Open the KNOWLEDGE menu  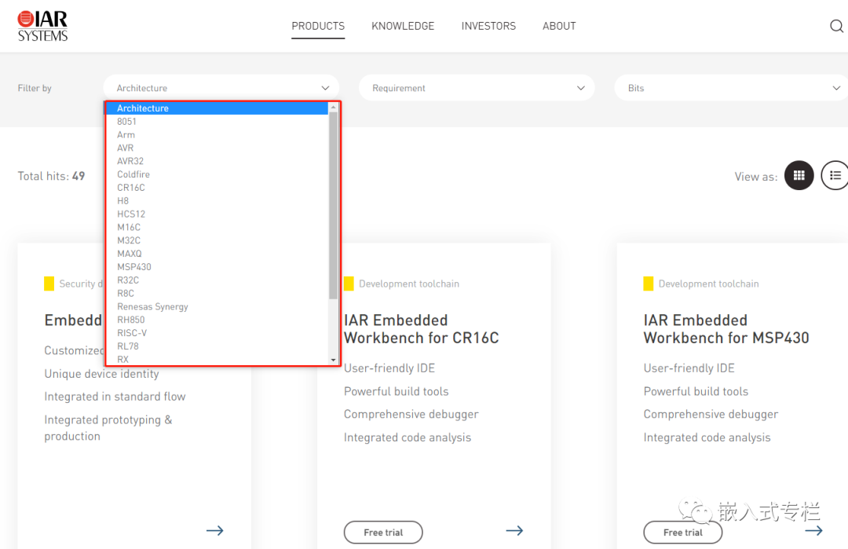(403, 26)
